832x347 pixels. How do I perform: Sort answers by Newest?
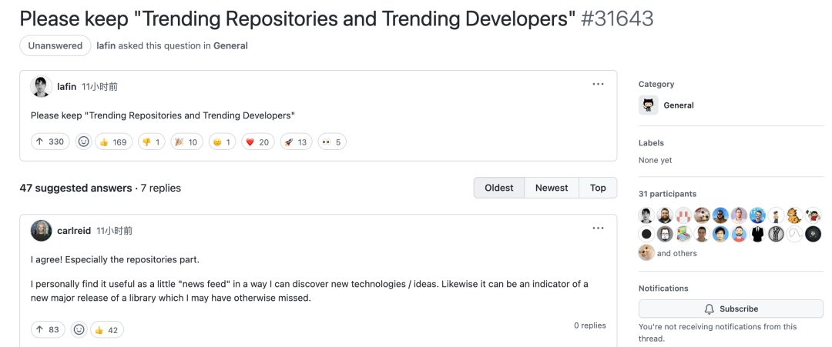click(552, 188)
